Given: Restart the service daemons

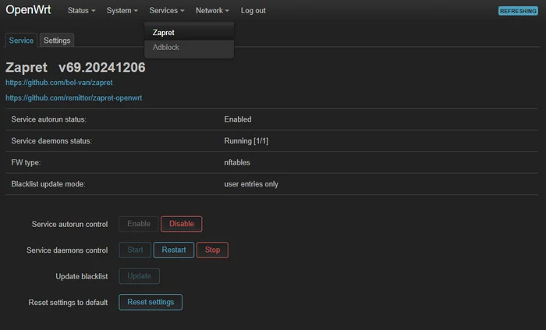Looking at the screenshot, I should point(174,250).
